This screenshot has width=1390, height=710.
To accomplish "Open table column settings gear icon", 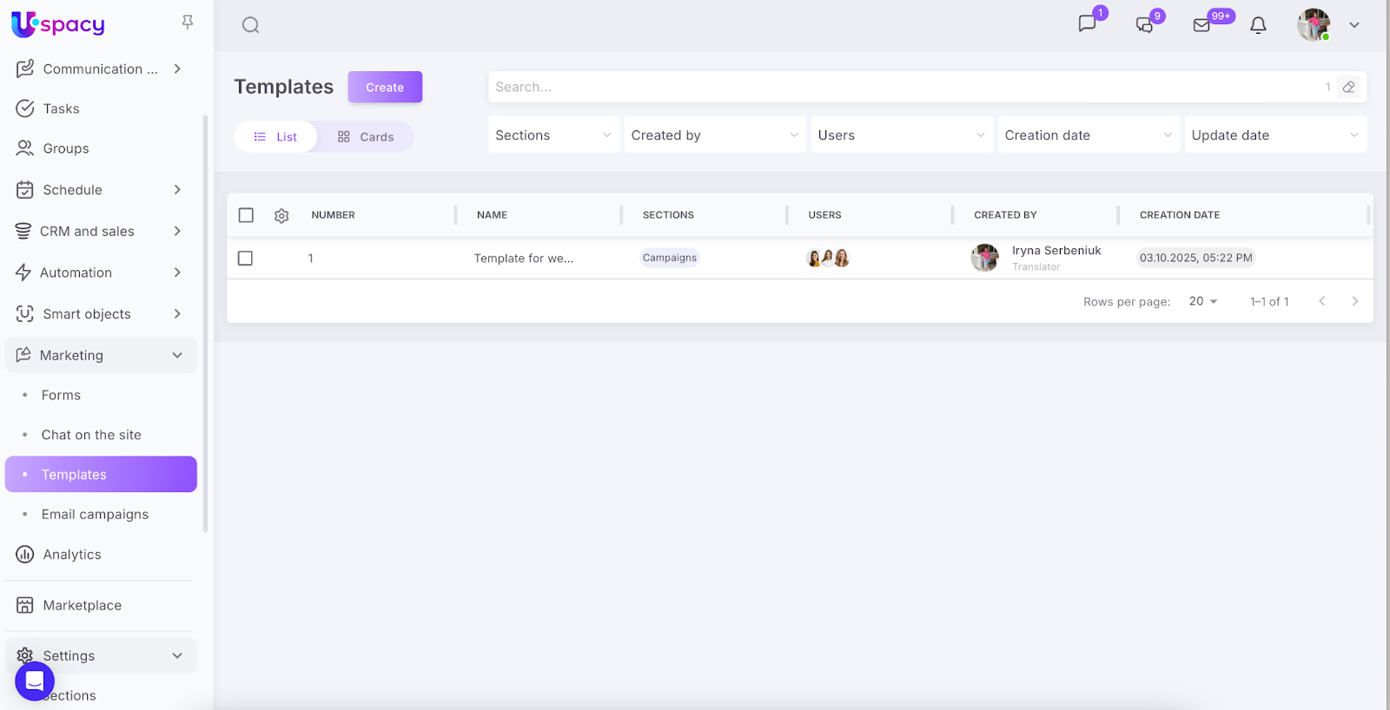I will 281,215.
